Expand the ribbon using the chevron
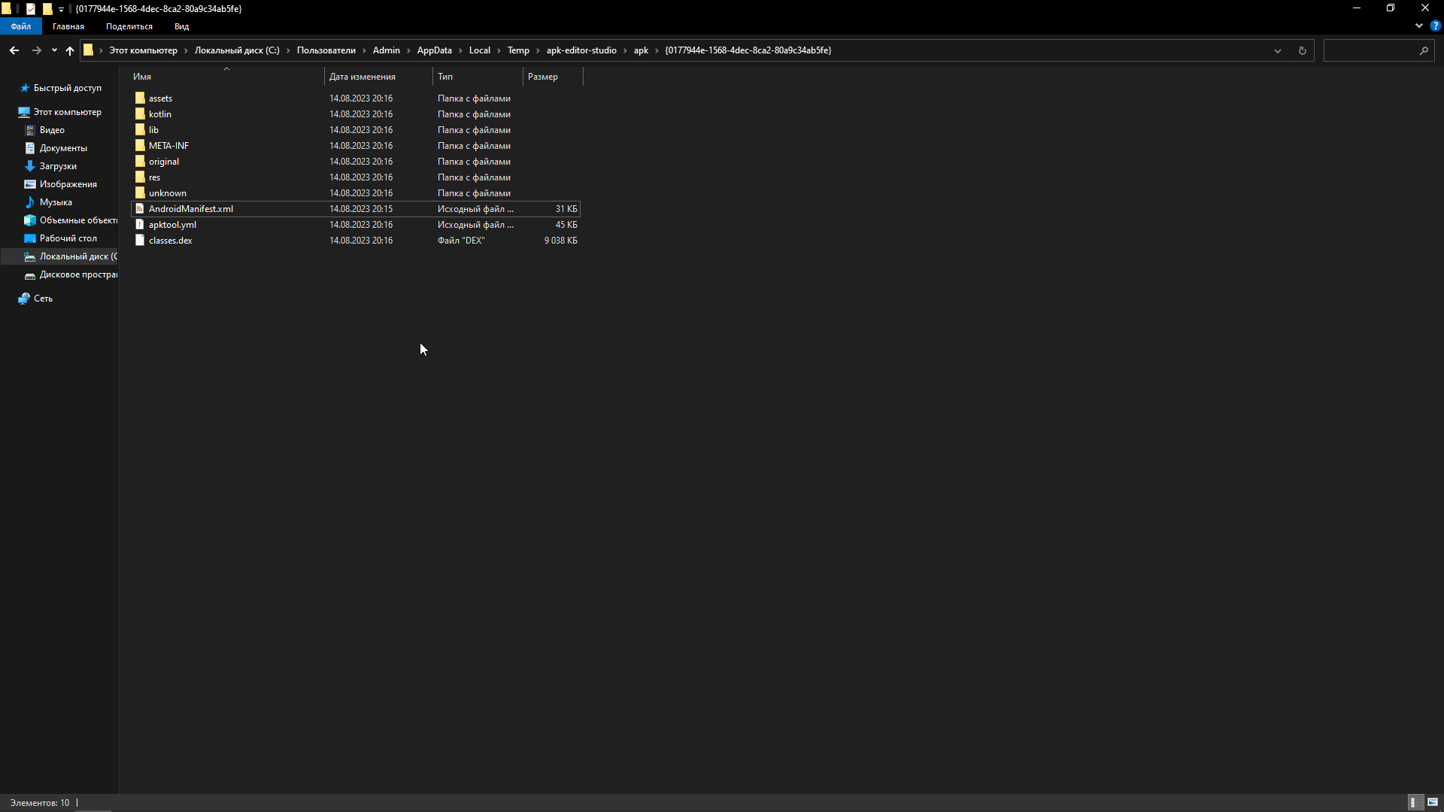This screenshot has width=1444, height=812. (1418, 26)
